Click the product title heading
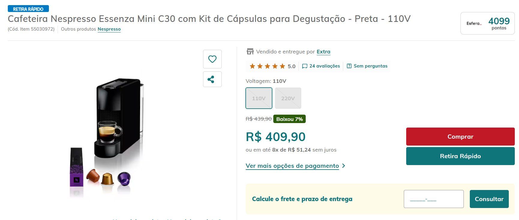This screenshot has height=220, width=519. click(x=209, y=19)
